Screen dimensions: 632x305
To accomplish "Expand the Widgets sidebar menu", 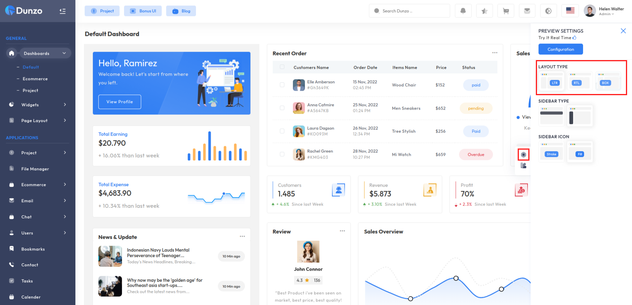I will [x=38, y=105].
